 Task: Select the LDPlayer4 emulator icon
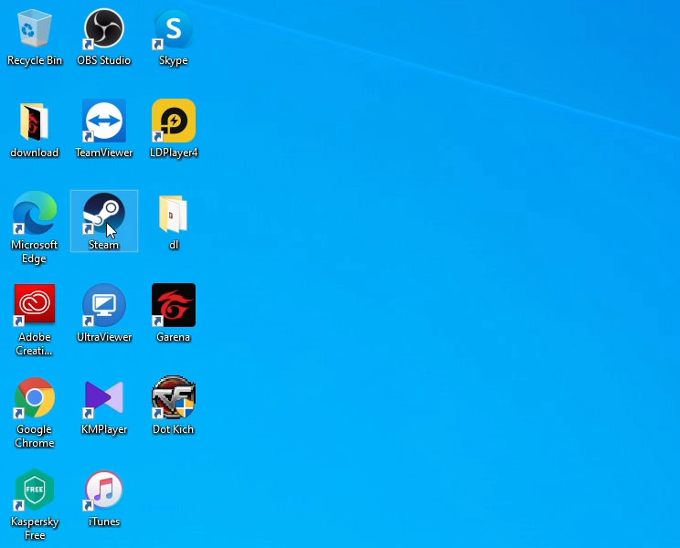[x=174, y=121]
